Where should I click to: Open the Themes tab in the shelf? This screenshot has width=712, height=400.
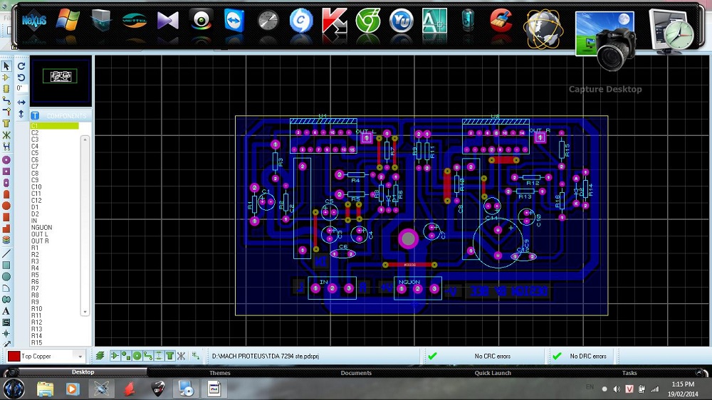point(219,373)
